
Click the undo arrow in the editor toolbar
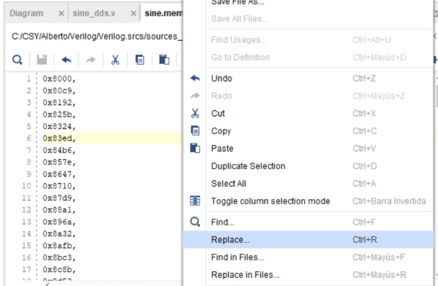pos(67,59)
